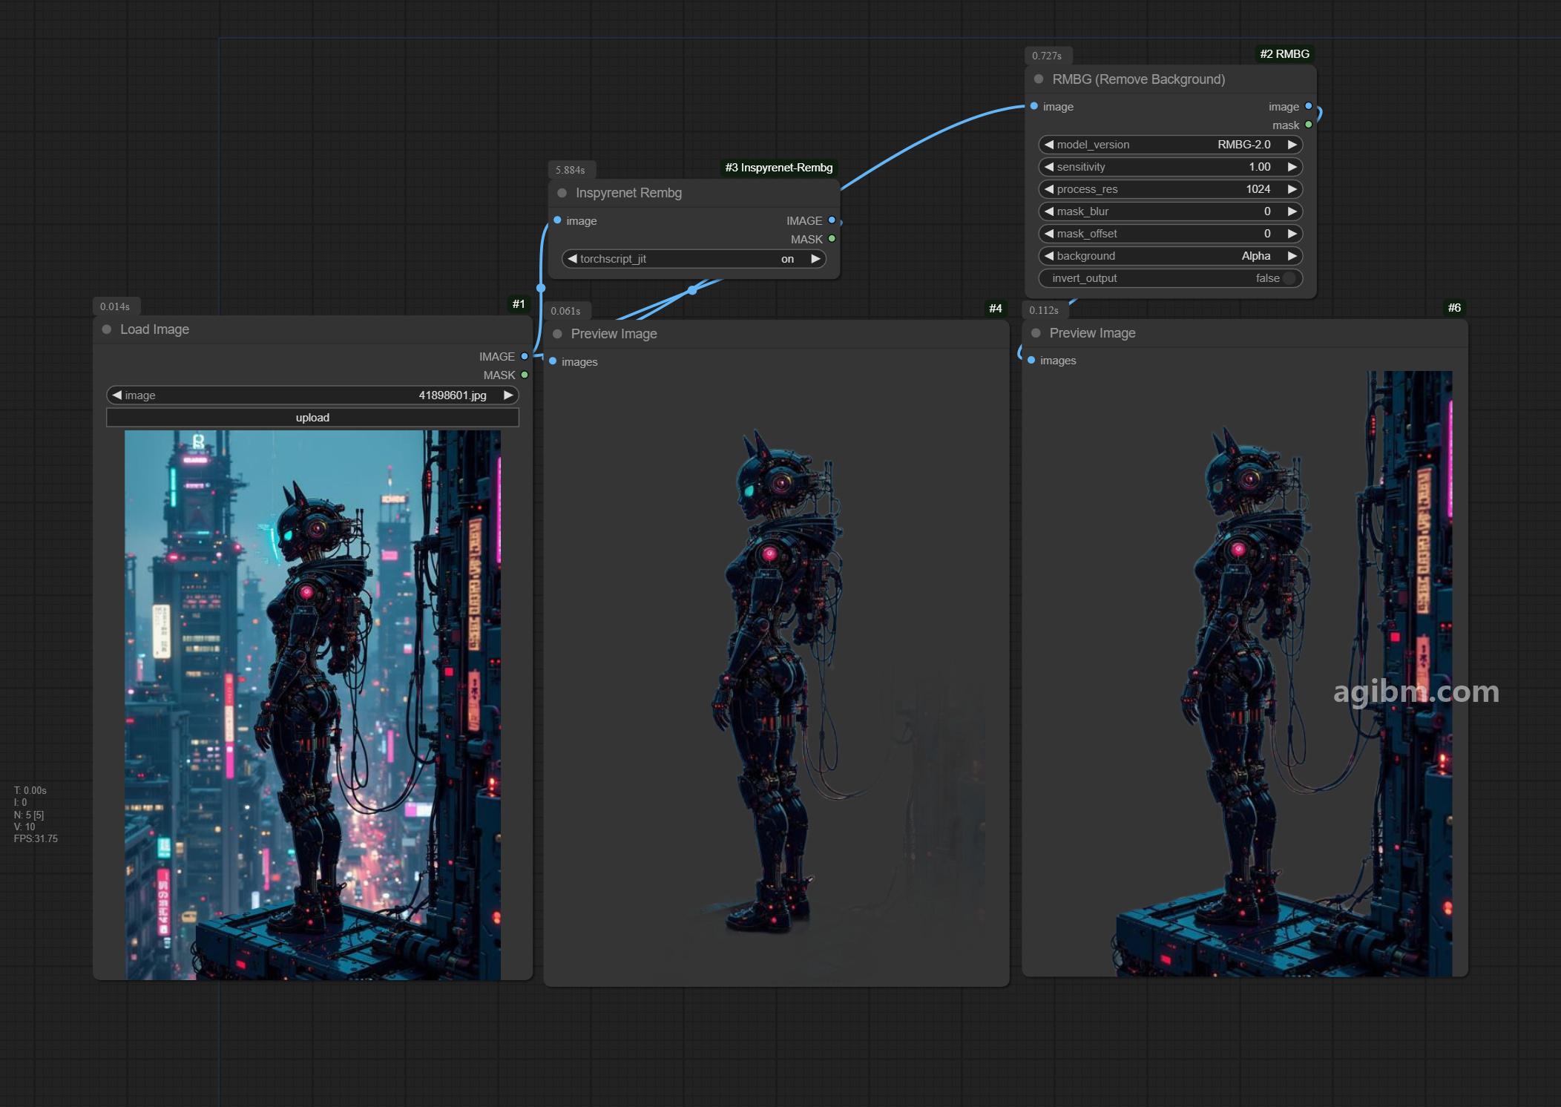Click the #6 node badge
1561x1107 pixels.
(1454, 308)
